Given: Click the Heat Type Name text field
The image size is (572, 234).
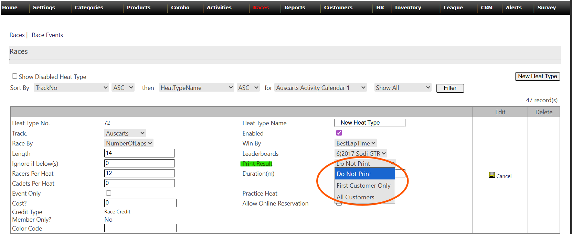Looking at the screenshot, I should point(370,123).
